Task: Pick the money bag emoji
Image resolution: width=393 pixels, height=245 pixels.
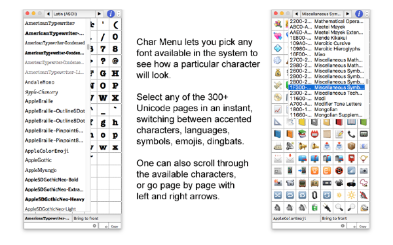Action: [278, 73]
